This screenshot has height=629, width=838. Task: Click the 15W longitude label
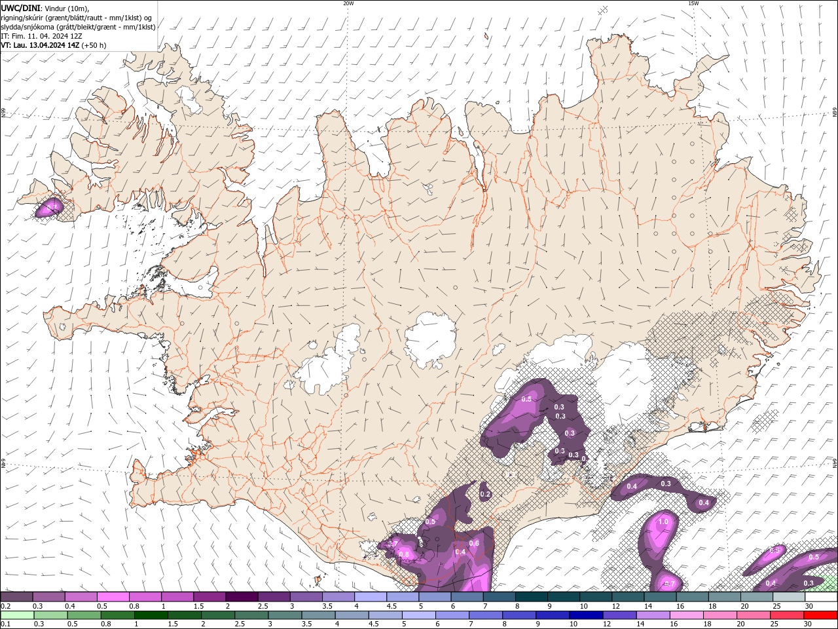(693, 3)
